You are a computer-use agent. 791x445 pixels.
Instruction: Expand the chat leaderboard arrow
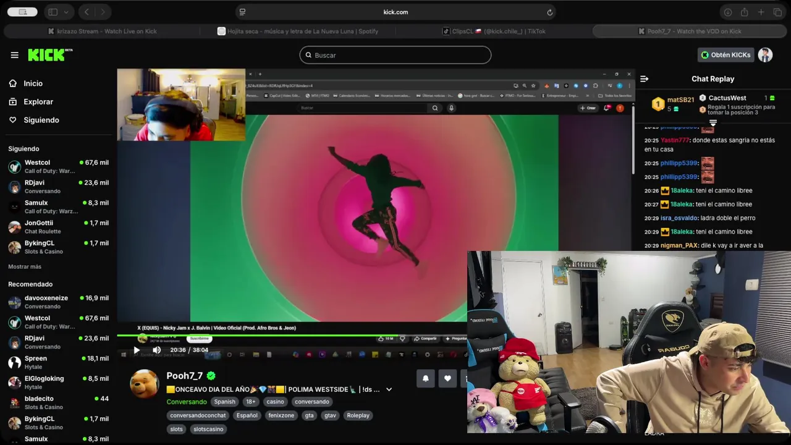coord(713,123)
